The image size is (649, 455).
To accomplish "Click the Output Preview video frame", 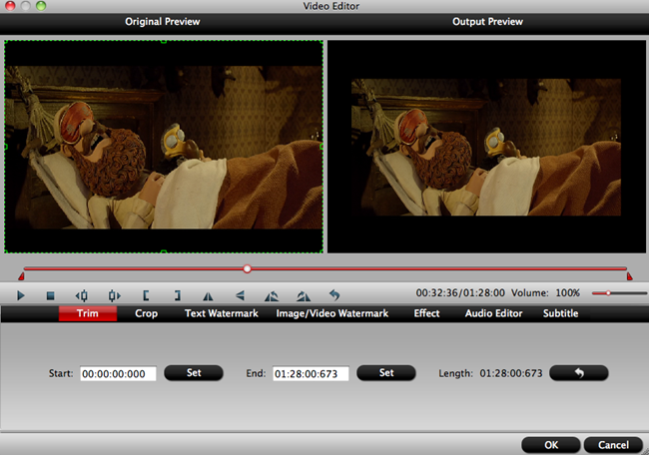I will click(486, 147).
